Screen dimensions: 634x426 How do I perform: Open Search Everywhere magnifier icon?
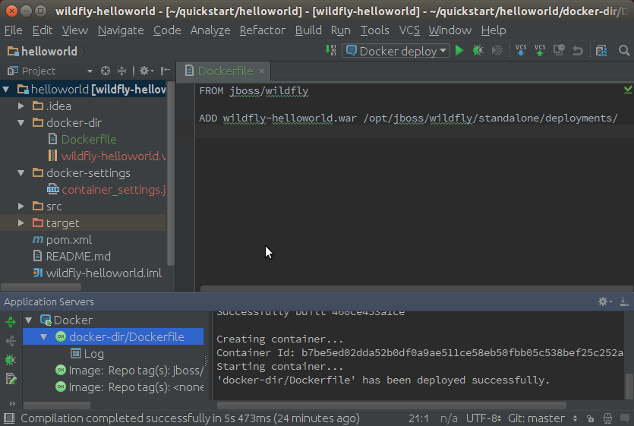(624, 51)
